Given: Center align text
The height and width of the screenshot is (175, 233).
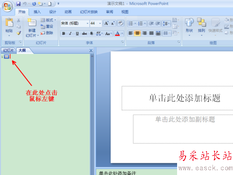Looking at the screenshot, I should point(137,33).
